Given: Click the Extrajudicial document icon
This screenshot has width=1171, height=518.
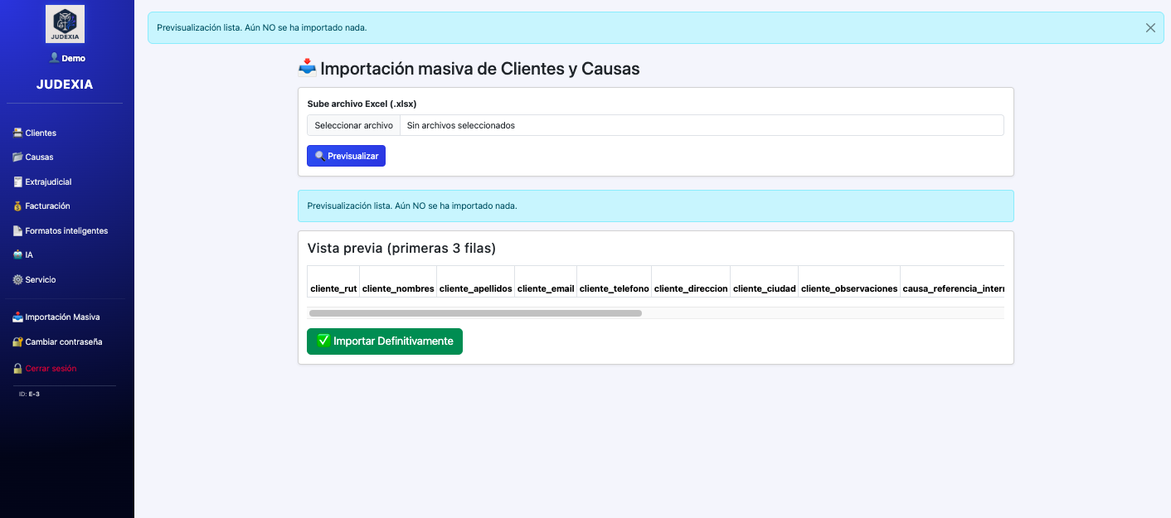Looking at the screenshot, I should click(17, 182).
